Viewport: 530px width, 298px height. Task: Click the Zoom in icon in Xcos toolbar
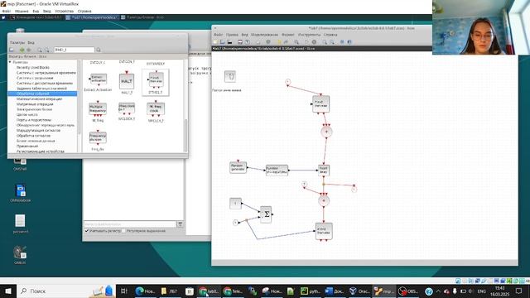pos(325,42)
